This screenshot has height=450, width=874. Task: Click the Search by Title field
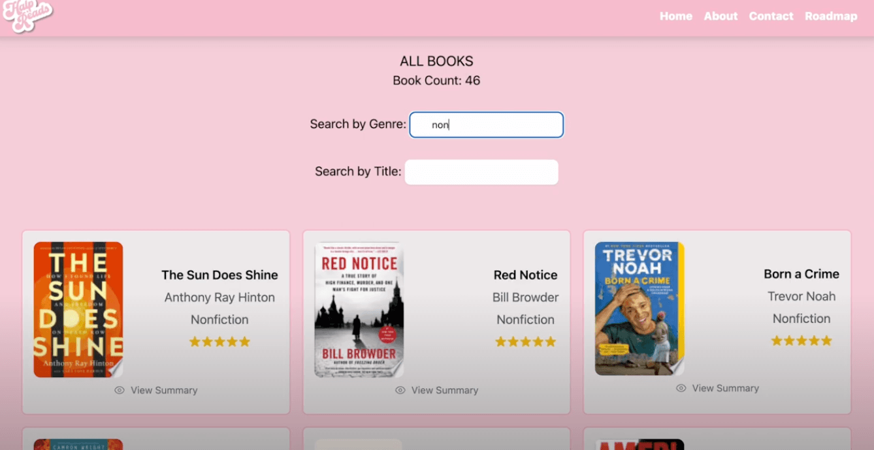[481, 172]
